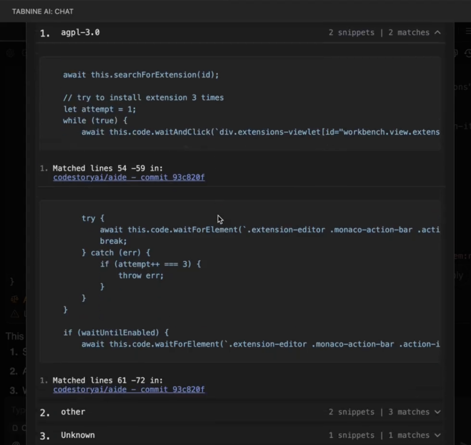
Task: Click the 'Matched lines 54 -59 in:' label
Action: coord(108,168)
